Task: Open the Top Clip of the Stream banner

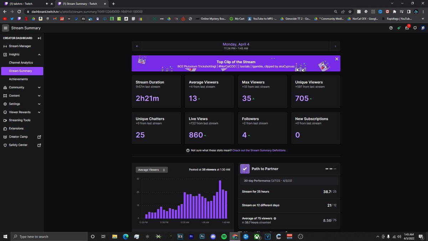Action: click(236, 64)
